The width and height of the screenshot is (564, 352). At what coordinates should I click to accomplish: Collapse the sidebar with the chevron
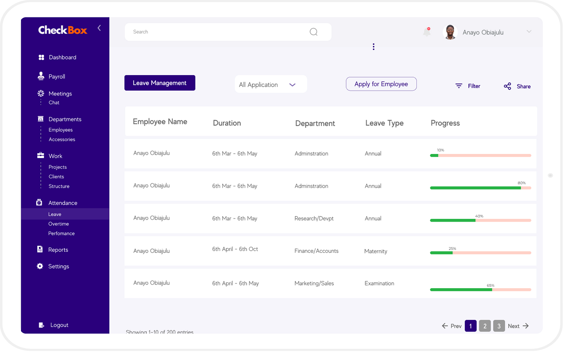click(x=99, y=28)
